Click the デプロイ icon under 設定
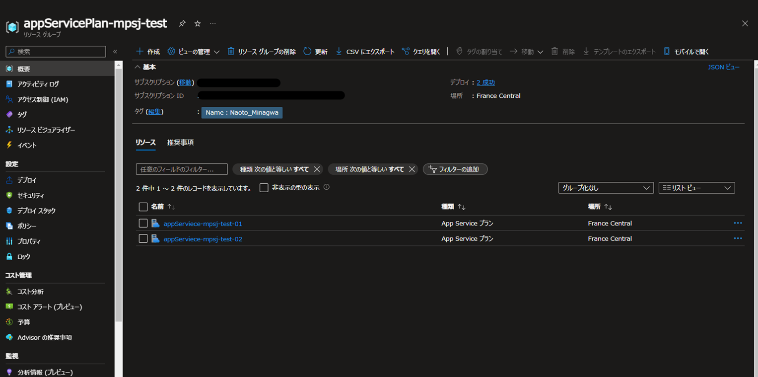 click(9, 180)
